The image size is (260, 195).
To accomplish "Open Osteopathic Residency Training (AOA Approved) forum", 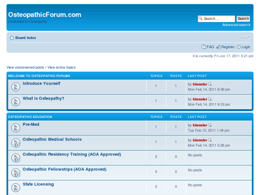I will [72, 154].
